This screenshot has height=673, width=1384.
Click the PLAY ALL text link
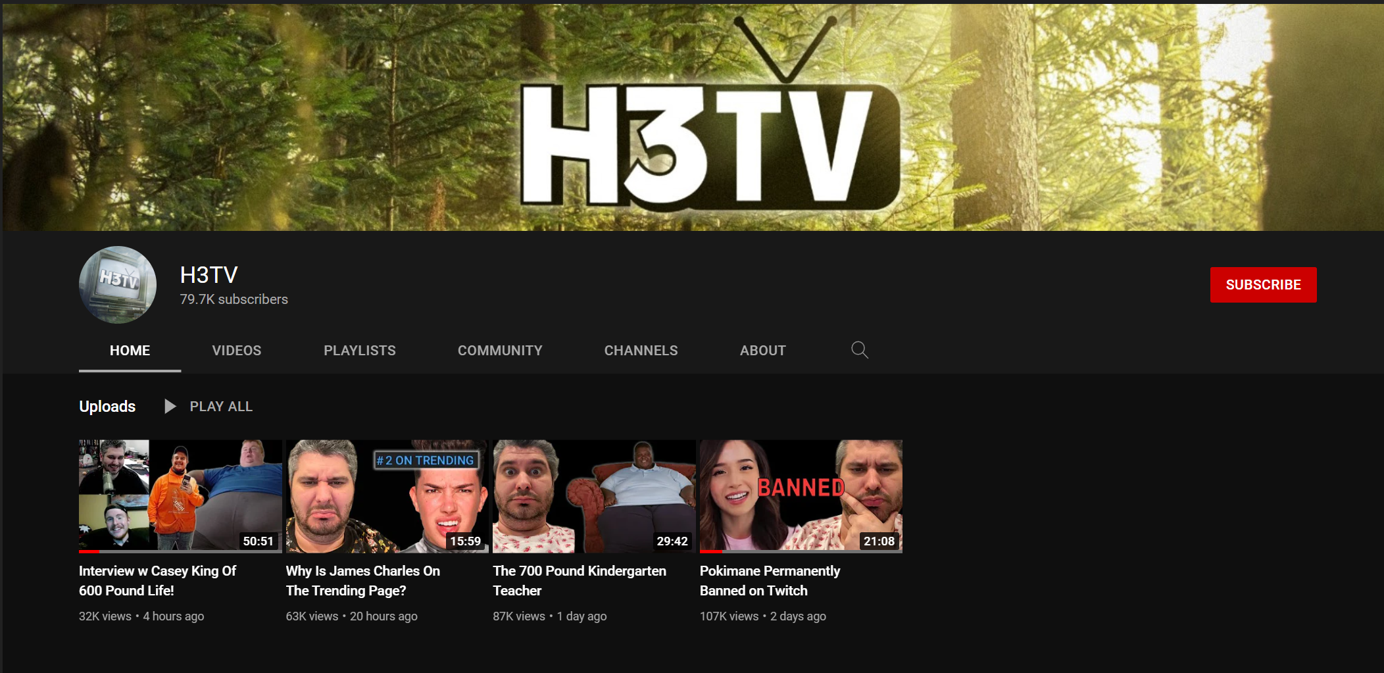tap(221, 407)
